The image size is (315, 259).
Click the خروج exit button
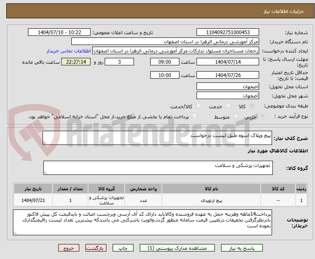[x=69, y=248]
